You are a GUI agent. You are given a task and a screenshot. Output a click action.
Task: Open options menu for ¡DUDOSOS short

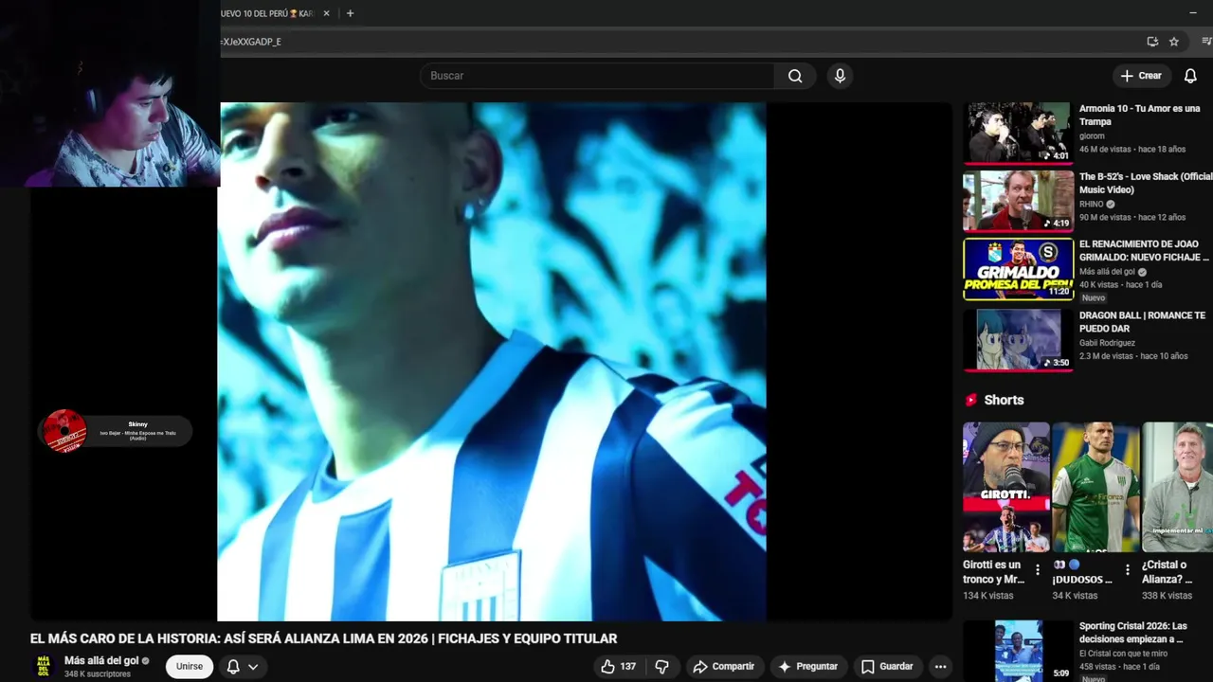point(1128,570)
